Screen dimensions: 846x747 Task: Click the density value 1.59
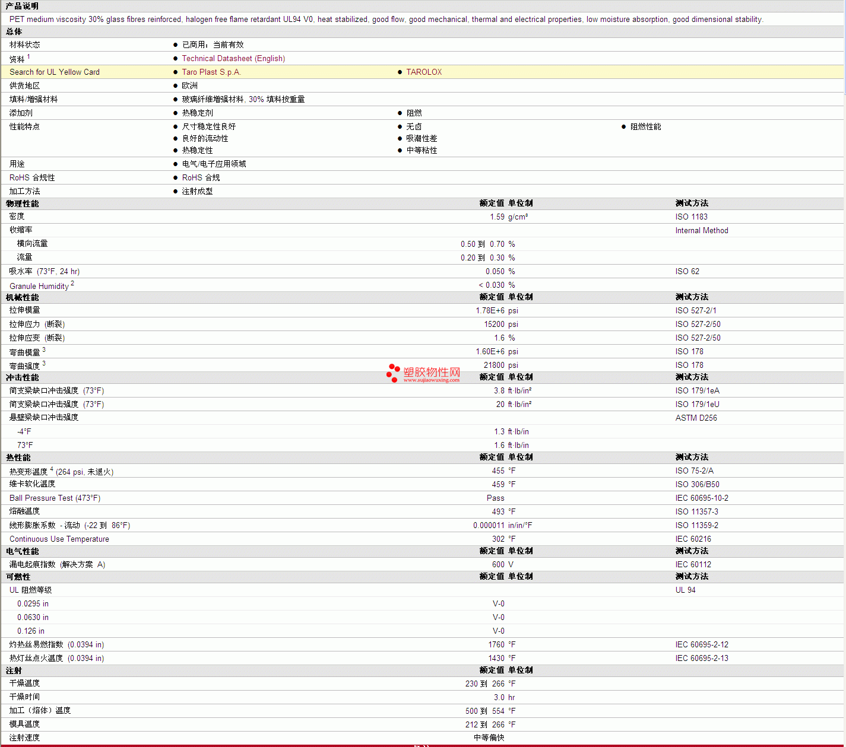pyautogui.click(x=497, y=217)
